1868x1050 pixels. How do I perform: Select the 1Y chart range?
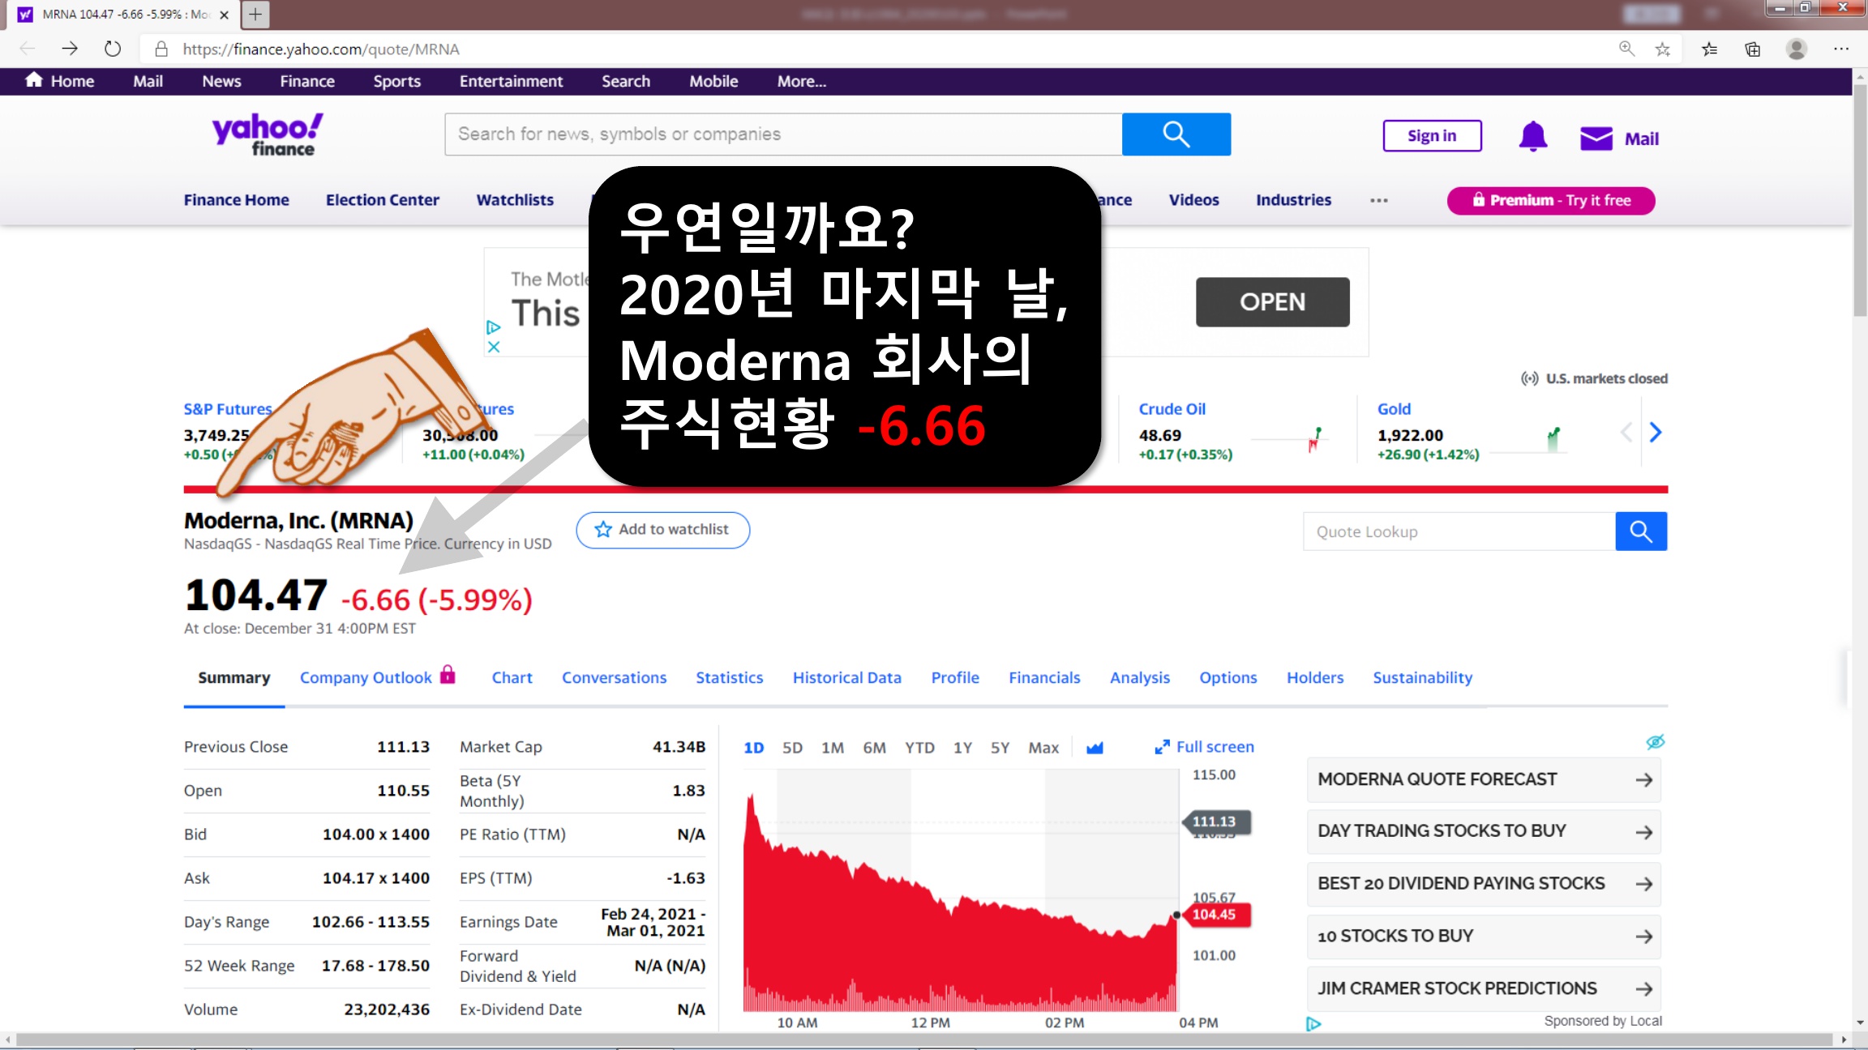tap(962, 748)
